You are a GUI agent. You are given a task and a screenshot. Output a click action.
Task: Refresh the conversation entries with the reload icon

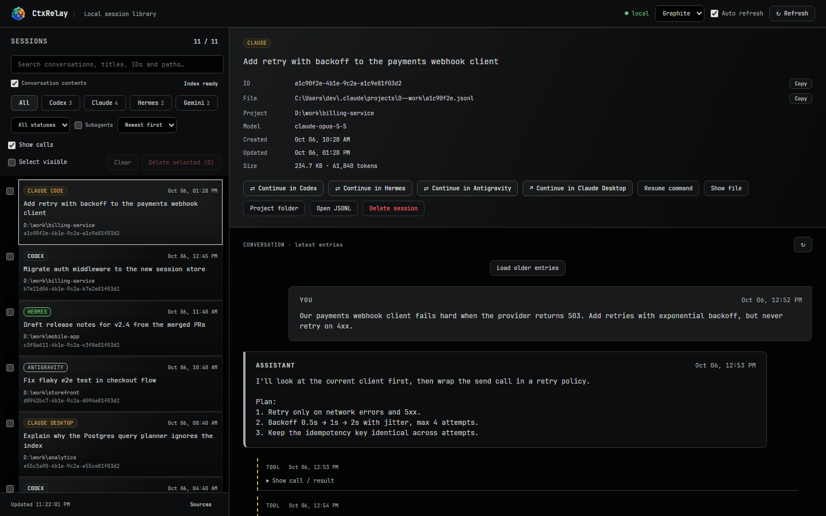pos(803,245)
